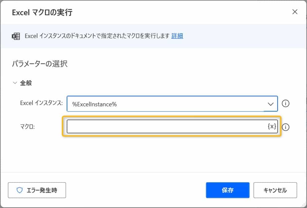Open Excel インスタンス dropdown arrow
Screen dimensions: 307x208
pyautogui.click(x=270, y=104)
